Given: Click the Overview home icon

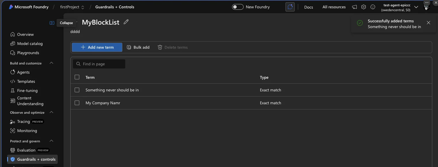Looking at the screenshot, I should click(13, 34).
